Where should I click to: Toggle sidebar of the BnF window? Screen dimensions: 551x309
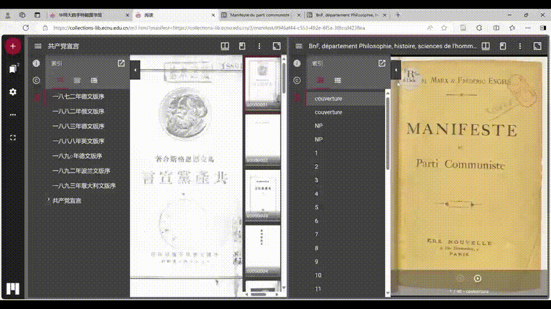coord(299,46)
